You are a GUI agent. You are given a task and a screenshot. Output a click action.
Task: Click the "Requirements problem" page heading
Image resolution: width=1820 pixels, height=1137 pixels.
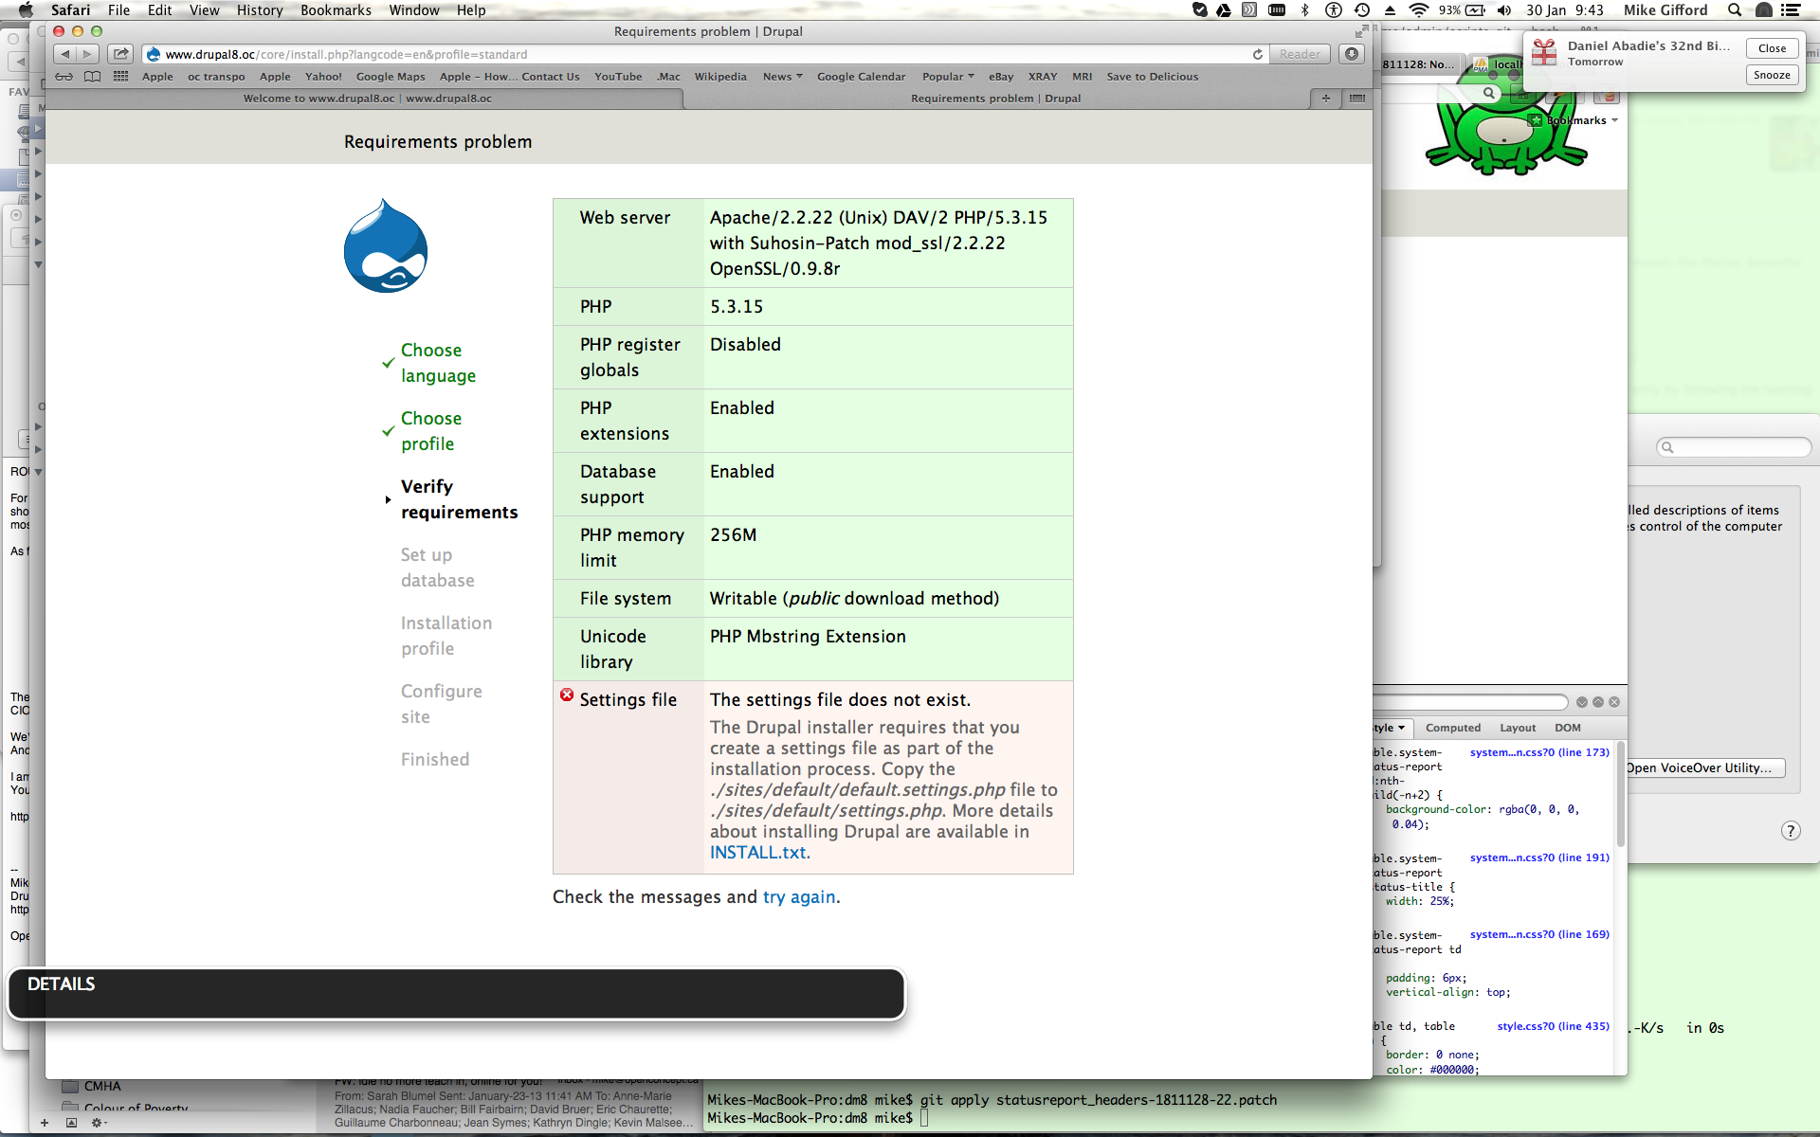pyautogui.click(x=438, y=141)
